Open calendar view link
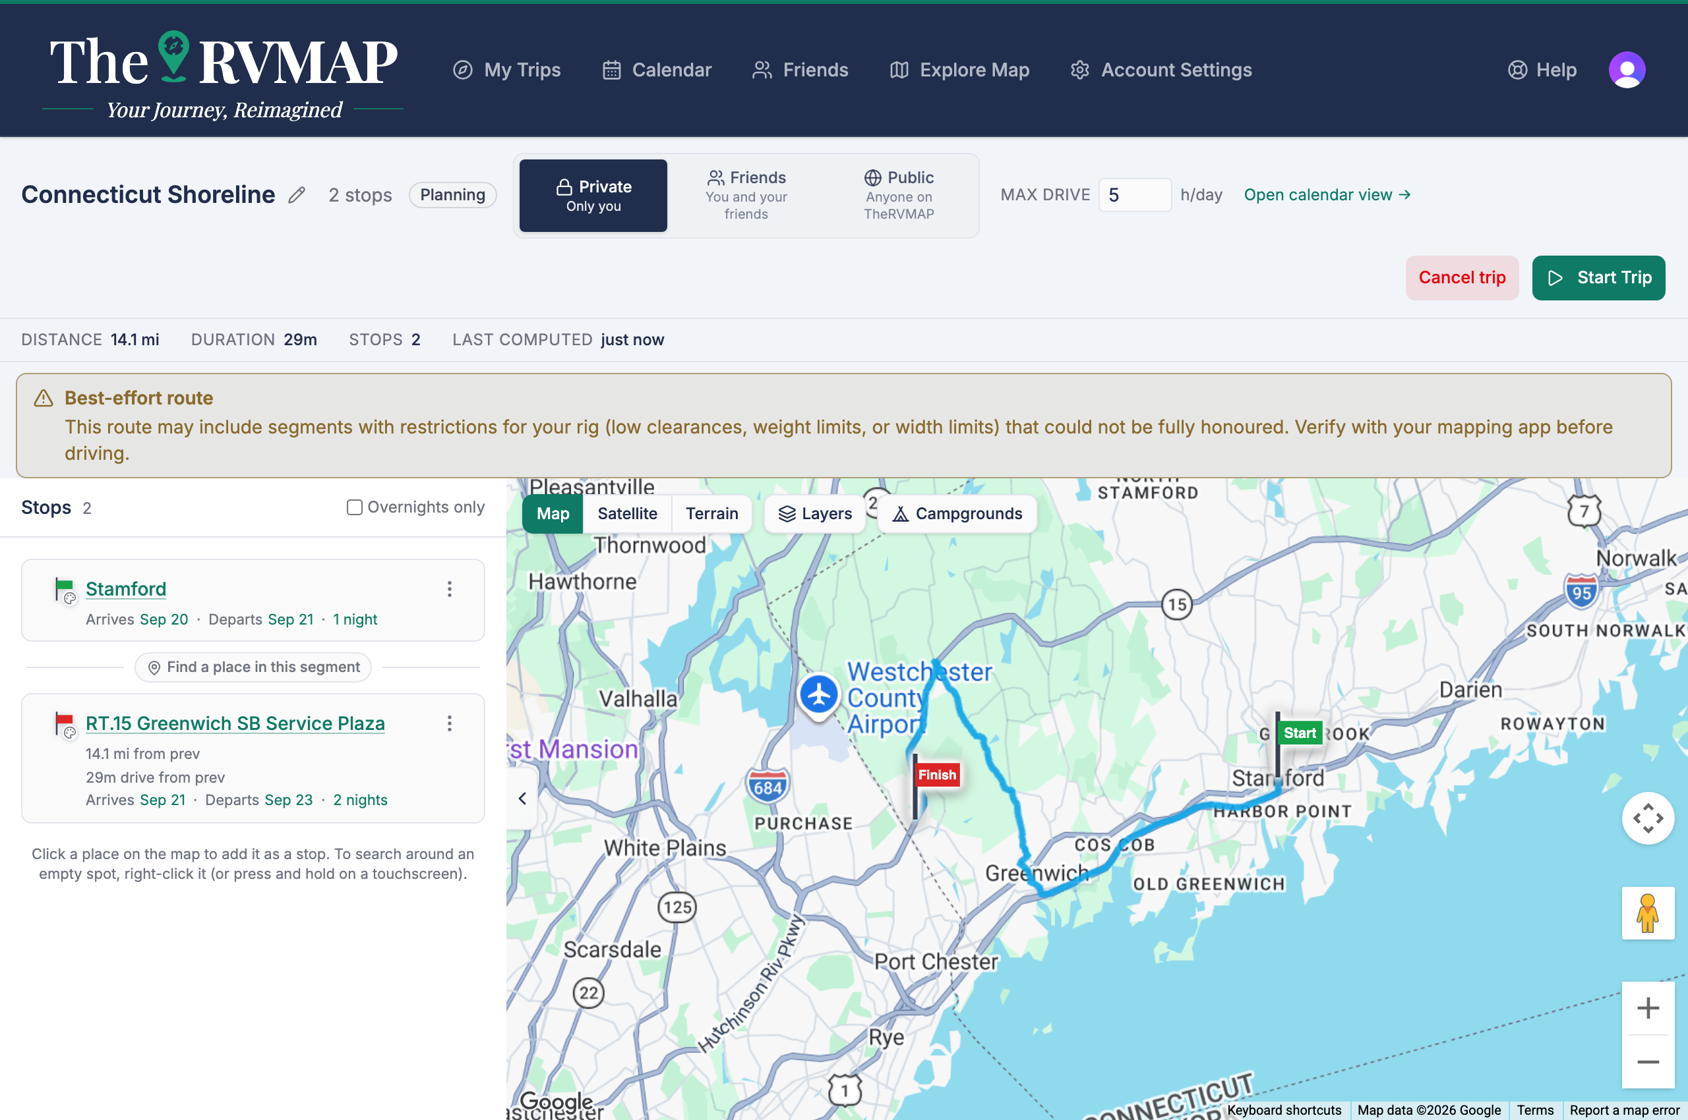The width and height of the screenshot is (1688, 1120). point(1327,195)
